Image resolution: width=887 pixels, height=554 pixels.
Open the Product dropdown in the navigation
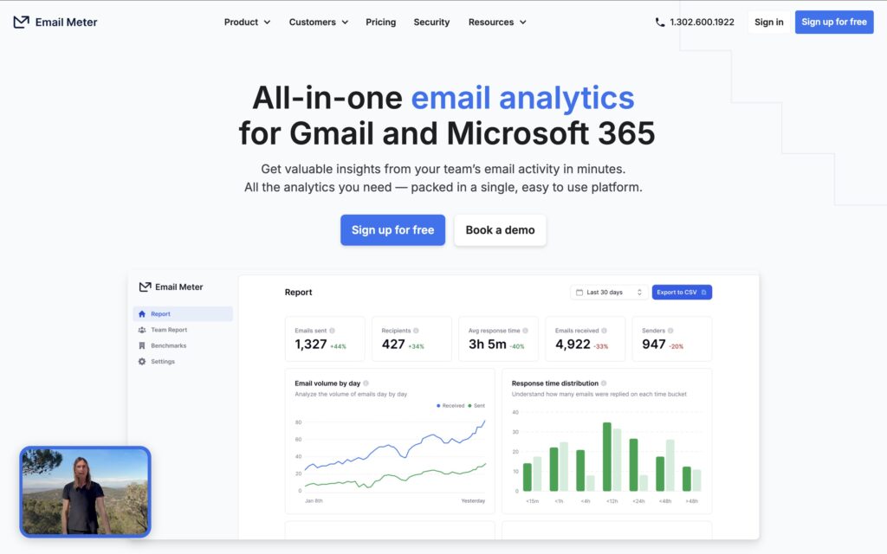pyautogui.click(x=247, y=22)
